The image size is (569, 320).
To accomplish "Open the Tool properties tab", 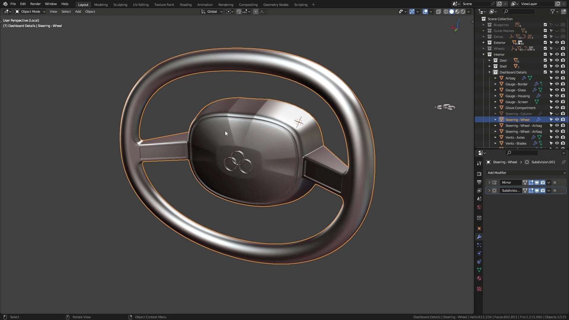I will (479, 163).
